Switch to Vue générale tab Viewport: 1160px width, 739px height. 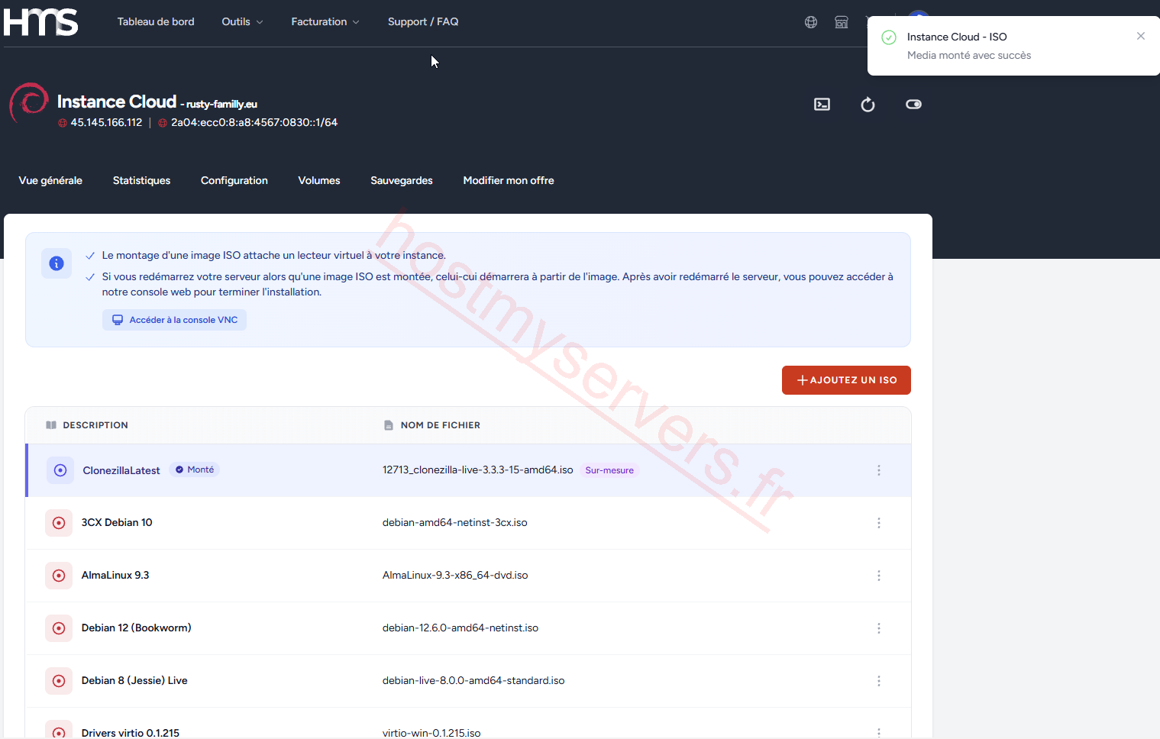click(x=50, y=180)
